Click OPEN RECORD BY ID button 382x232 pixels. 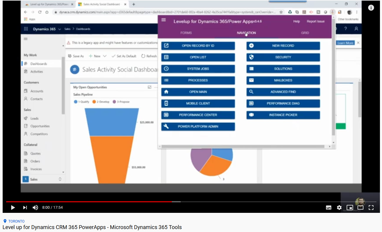(198, 46)
